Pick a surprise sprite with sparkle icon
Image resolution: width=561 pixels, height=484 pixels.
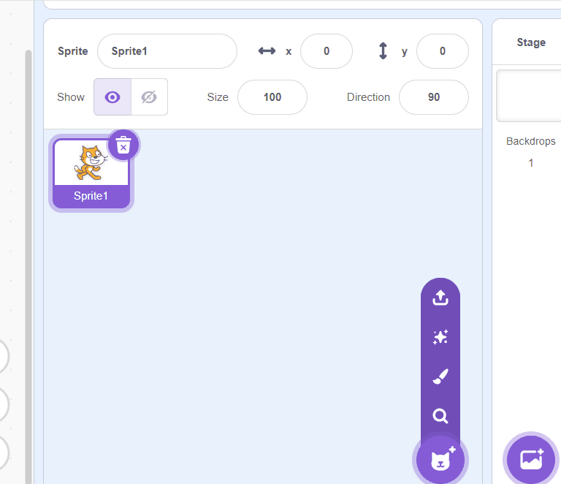(x=440, y=337)
